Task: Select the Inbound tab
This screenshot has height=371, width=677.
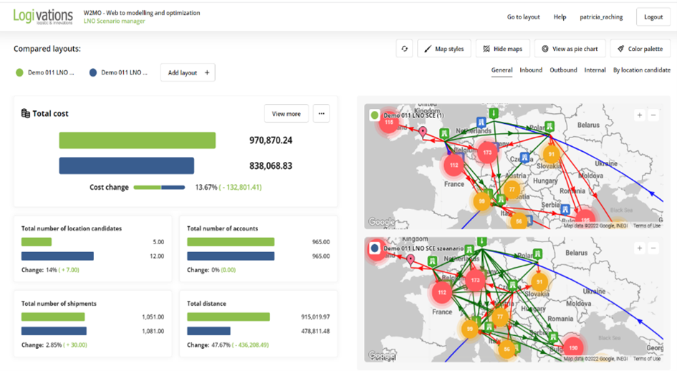Action: [x=531, y=70]
